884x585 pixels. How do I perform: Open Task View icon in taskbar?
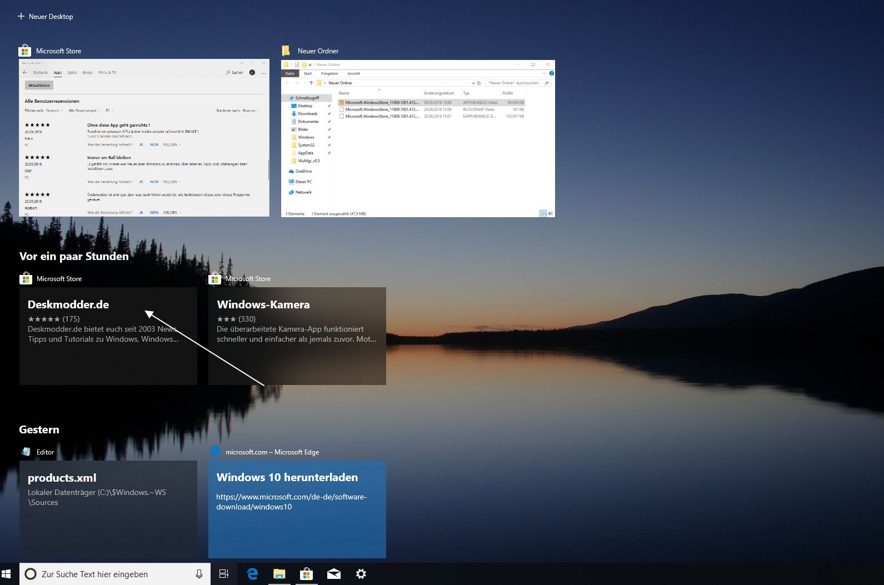(224, 574)
